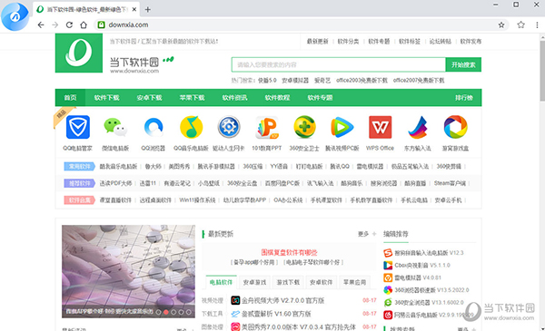This screenshot has height=331, width=545.
Task: Select the active red carousel dot
Action: pos(166,312)
